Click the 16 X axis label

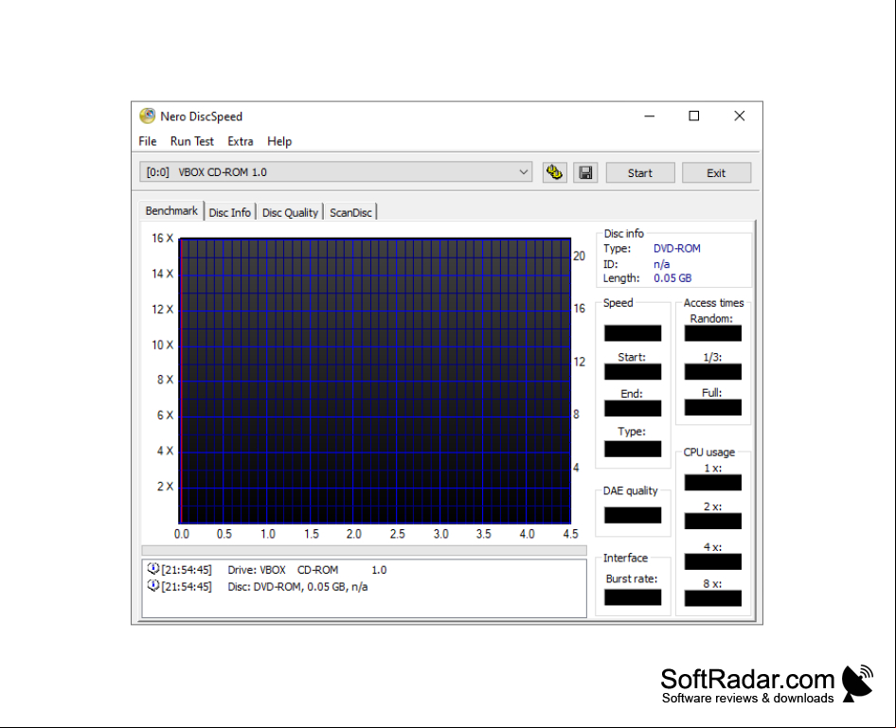tap(162, 239)
